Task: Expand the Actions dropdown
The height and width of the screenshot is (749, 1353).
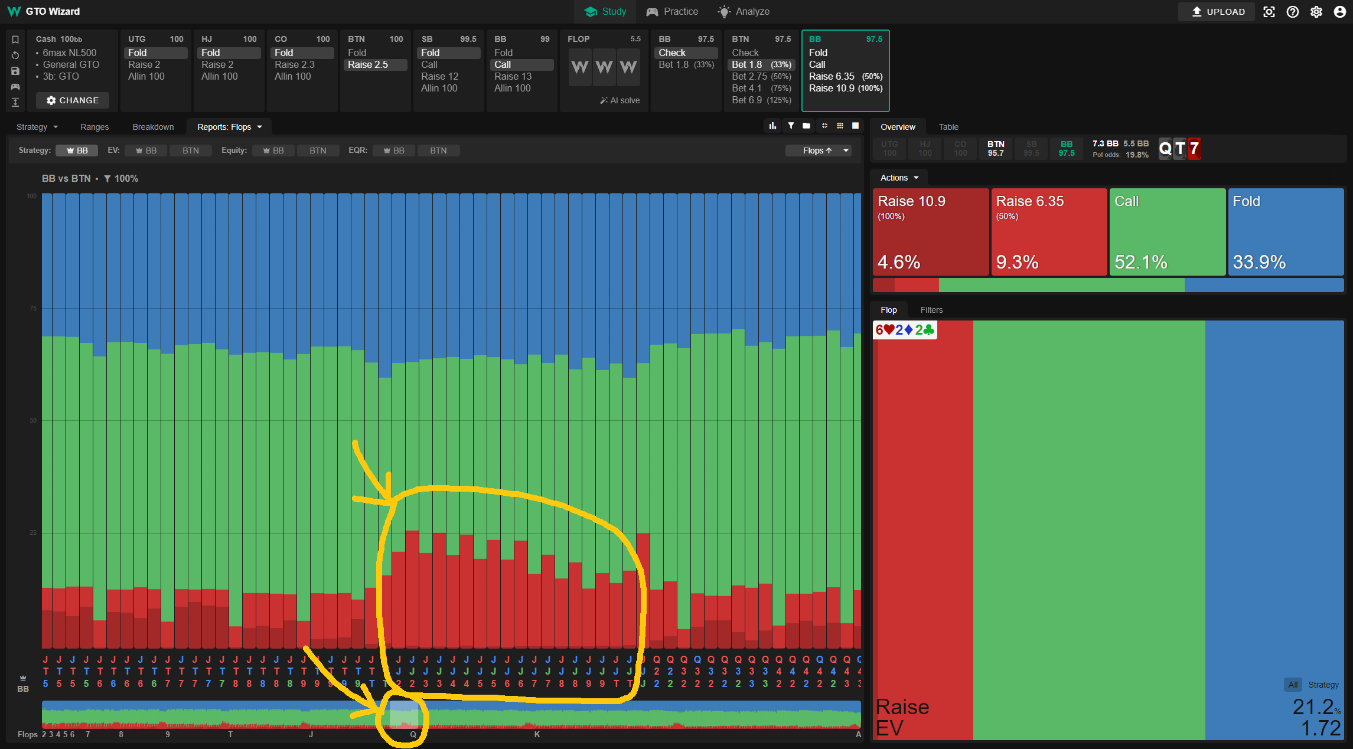Action: (x=899, y=178)
